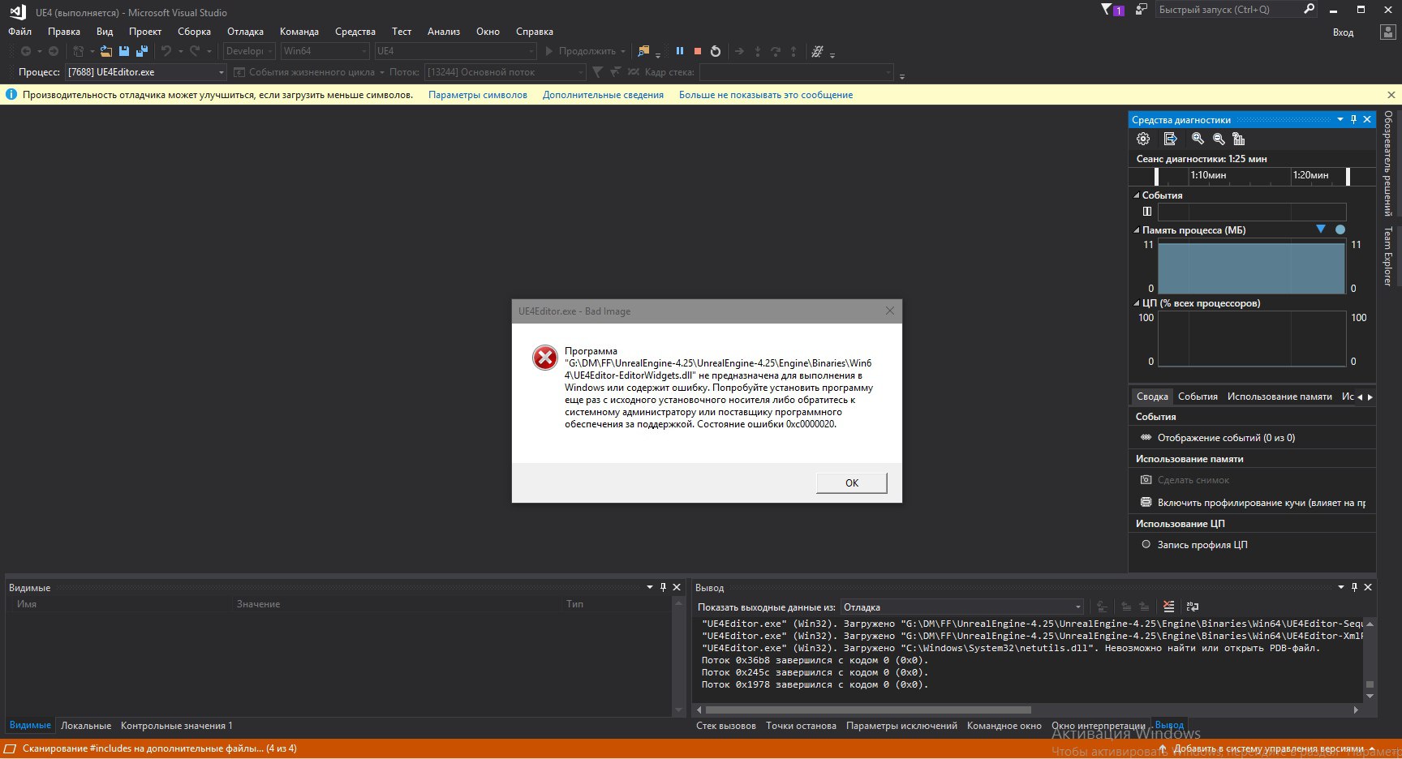Enable heap profiling option
1402x759 pixels.
coord(1261,503)
